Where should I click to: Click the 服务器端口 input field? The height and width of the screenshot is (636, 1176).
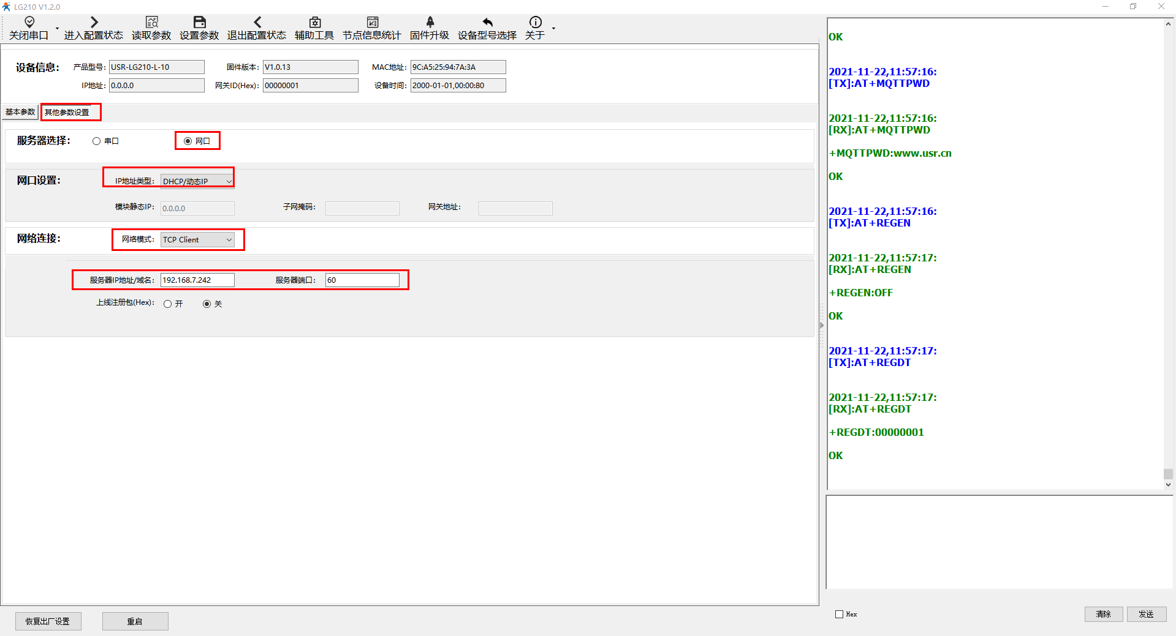[362, 280]
